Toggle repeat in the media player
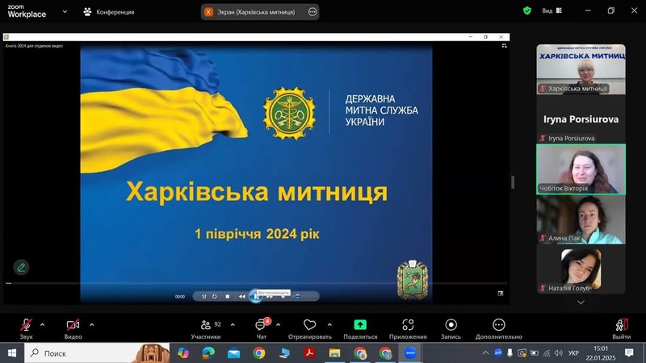This screenshot has width=646, height=363. [x=215, y=296]
